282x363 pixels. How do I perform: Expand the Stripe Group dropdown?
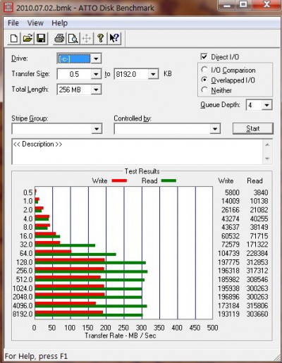click(97, 129)
